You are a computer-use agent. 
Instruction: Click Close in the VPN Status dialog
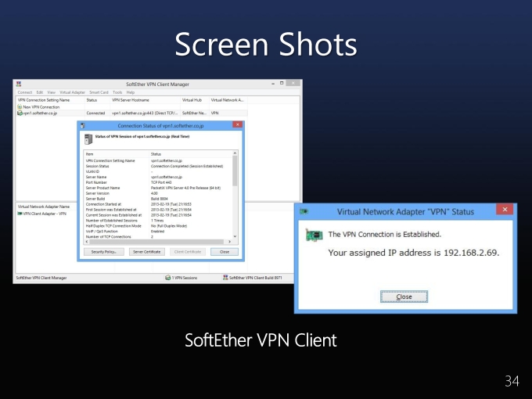point(404,297)
